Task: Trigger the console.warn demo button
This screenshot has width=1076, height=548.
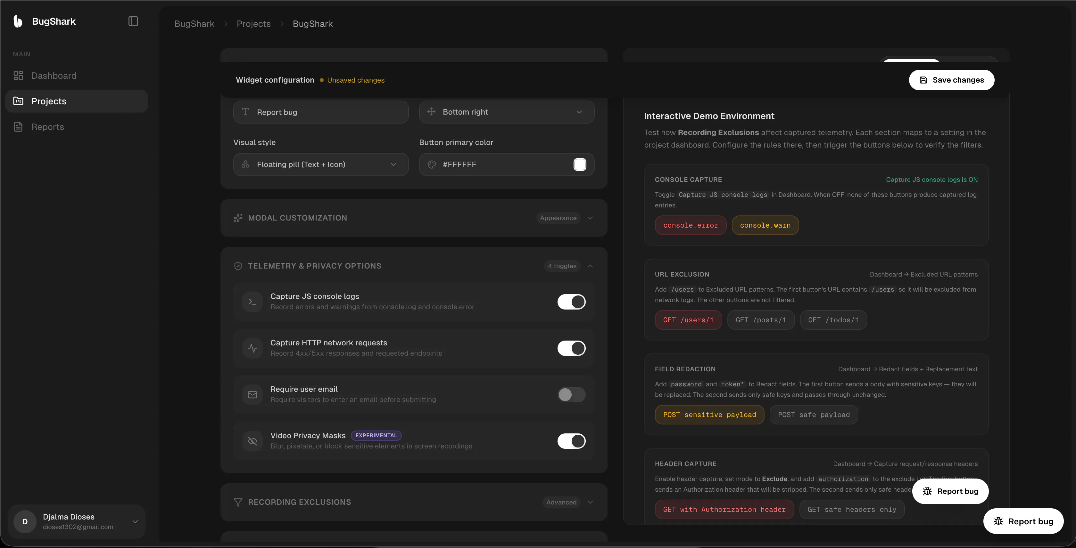Action: (x=765, y=225)
